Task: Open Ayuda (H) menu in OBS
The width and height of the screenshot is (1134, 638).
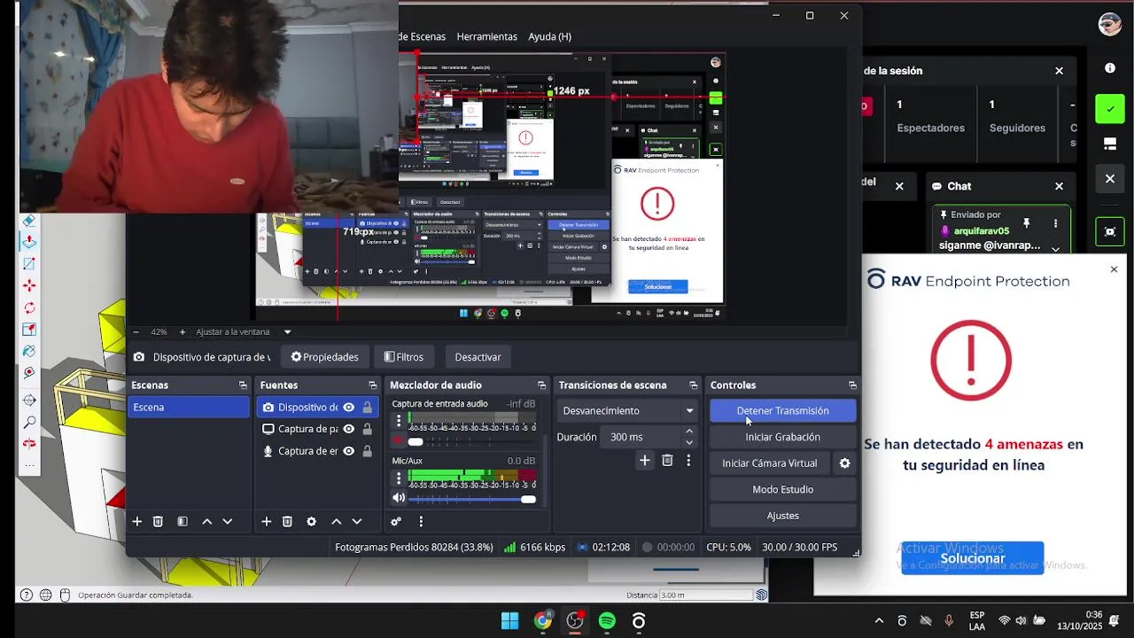Action: point(549,36)
